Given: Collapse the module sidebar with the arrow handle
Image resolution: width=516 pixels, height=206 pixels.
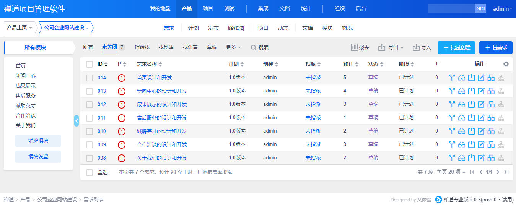Looking at the screenshot, I should pyautogui.click(x=77, y=121).
